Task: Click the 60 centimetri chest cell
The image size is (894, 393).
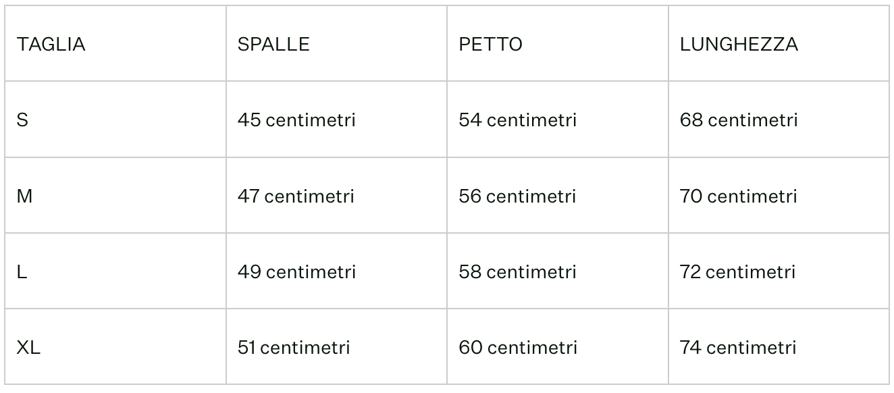Action: click(x=518, y=348)
